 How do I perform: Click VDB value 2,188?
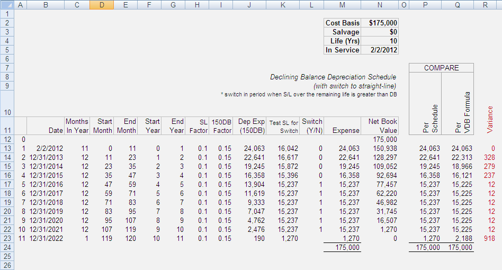pos(464,238)
